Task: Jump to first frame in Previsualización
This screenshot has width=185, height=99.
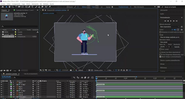Action: [x=165, y=21]
